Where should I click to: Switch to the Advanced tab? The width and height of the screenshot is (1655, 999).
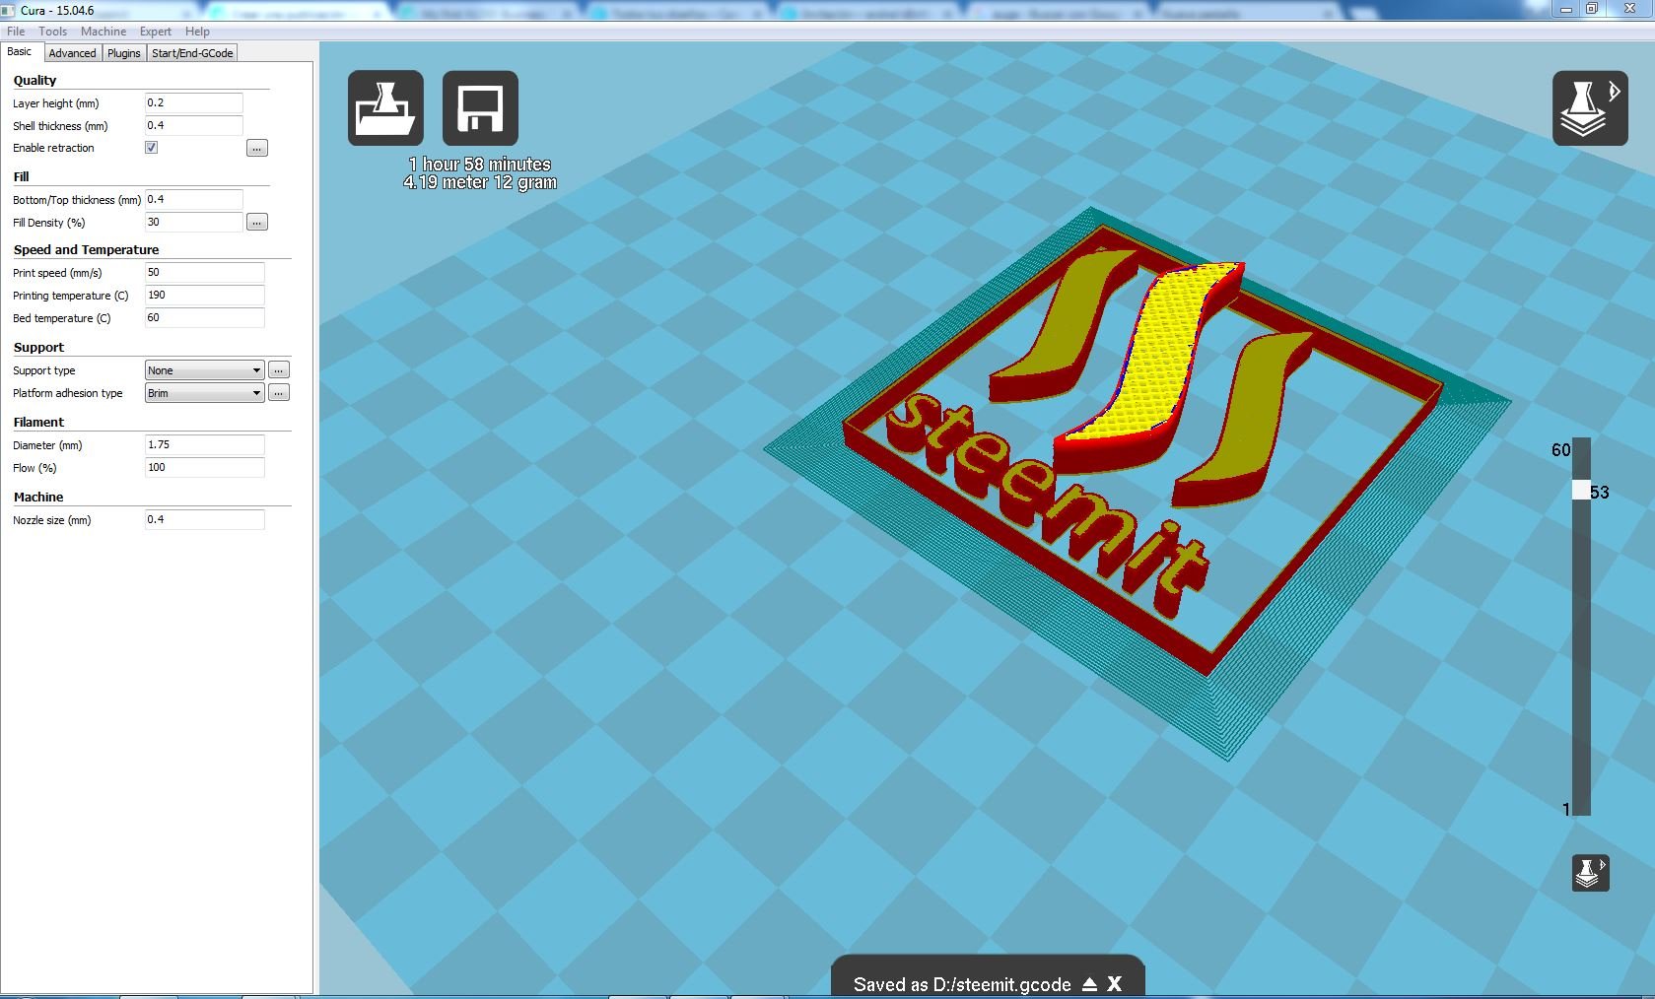[73, 53]
